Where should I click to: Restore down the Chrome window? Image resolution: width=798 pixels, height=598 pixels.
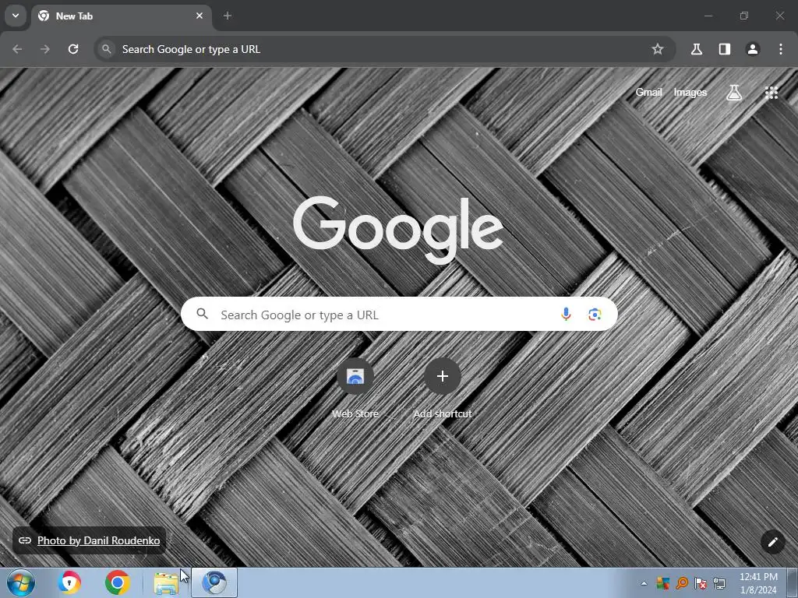click(744, 16)
